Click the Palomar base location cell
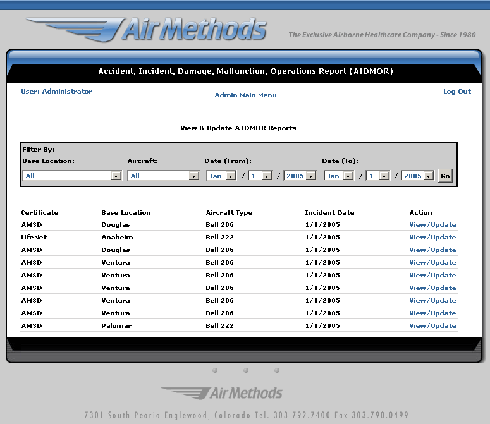 coord(116,325)
